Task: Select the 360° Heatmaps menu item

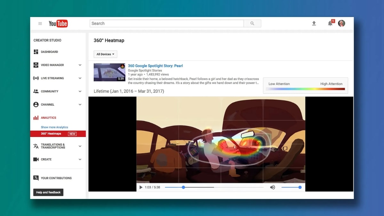Action: point(51,134)
